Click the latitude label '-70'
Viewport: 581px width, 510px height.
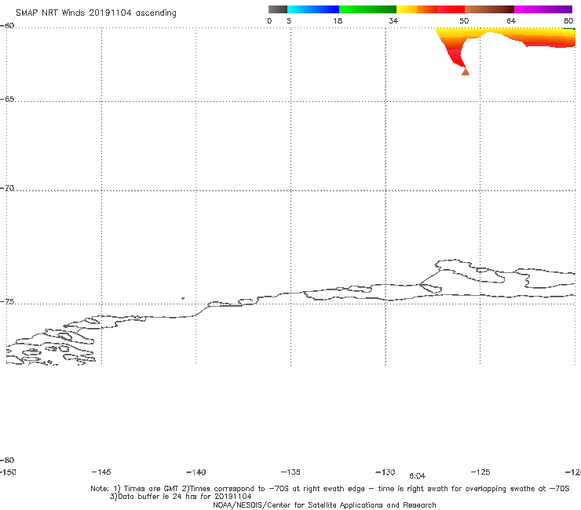(x=7, y=188)
